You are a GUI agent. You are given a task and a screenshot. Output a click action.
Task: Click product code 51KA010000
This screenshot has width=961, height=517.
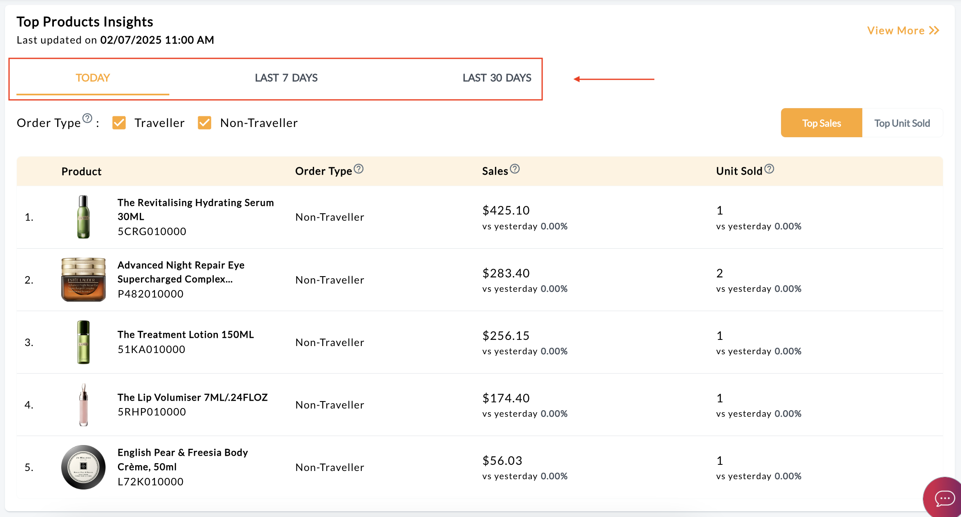(151, 349)
